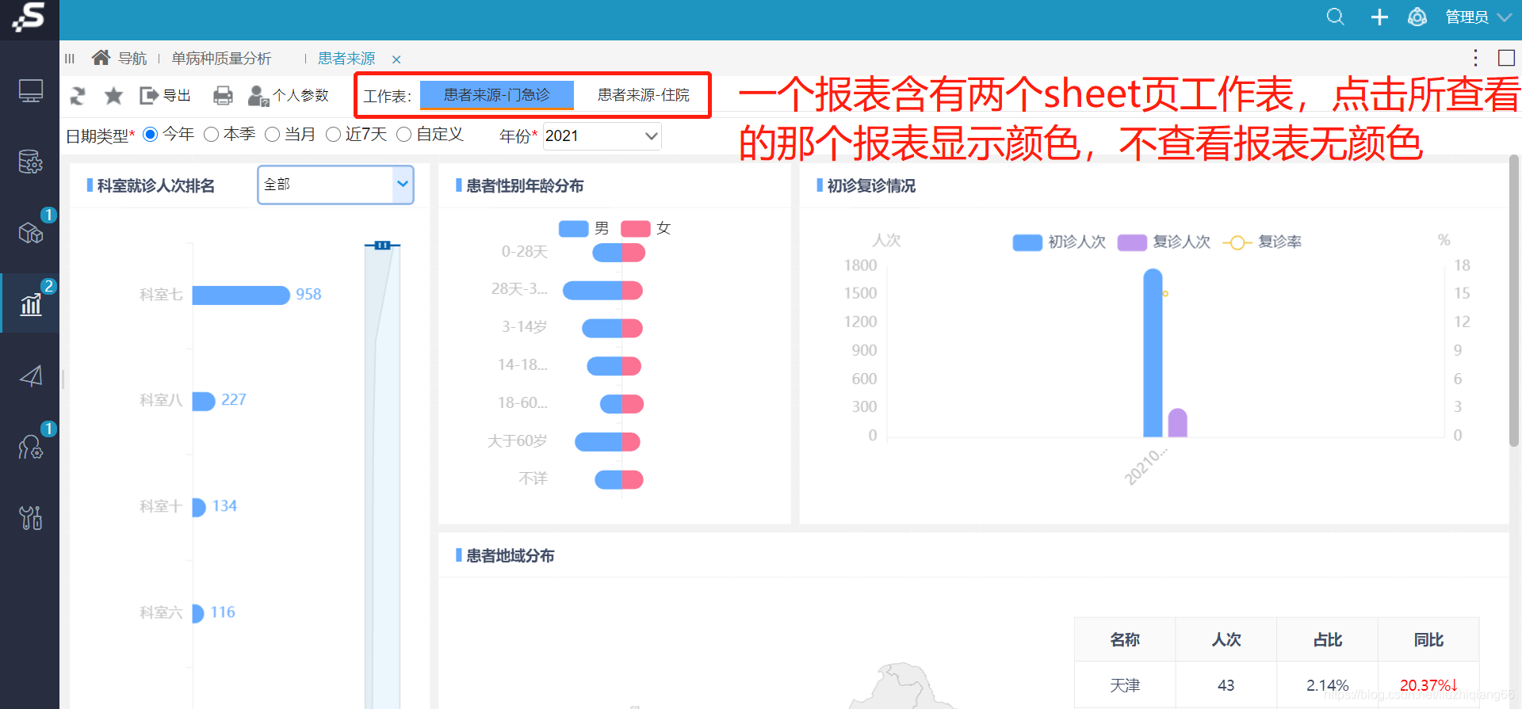Image resolution: width=1522 pixels, height=709 pixels.
Task: Open 个人参数 personal parameters
Action: click(x=289, y=96)
